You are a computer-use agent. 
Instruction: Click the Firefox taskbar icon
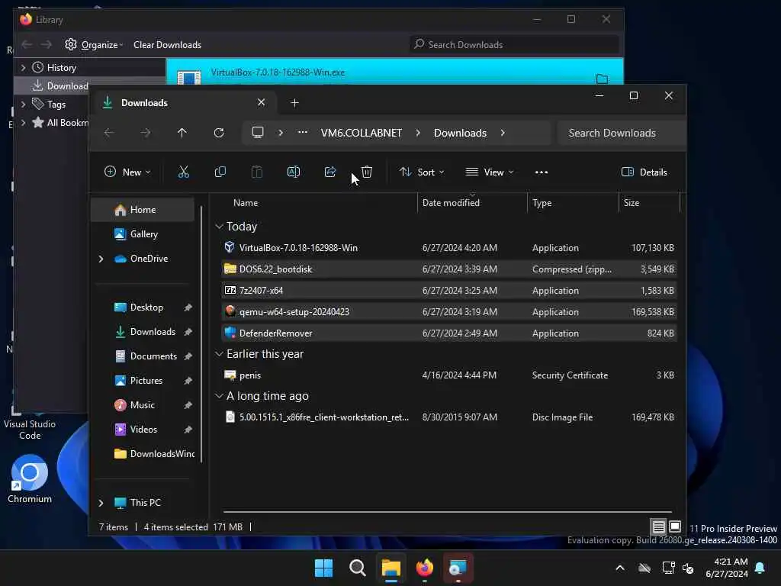point(424,568)
